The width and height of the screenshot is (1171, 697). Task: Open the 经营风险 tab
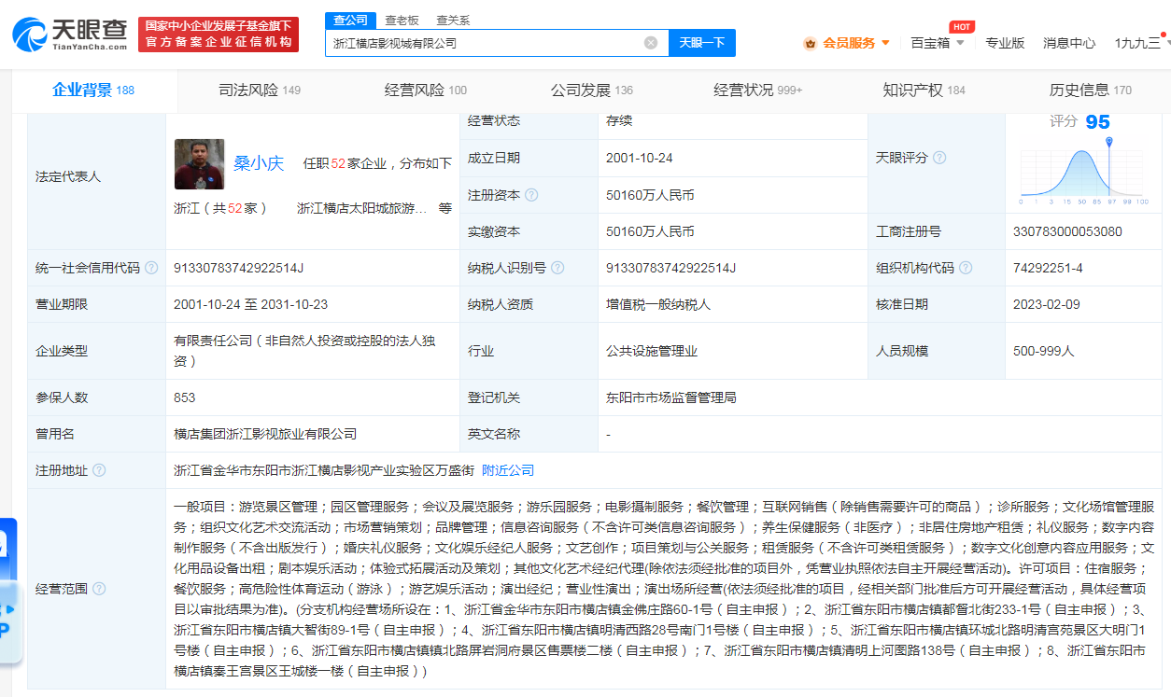[426, 91]
